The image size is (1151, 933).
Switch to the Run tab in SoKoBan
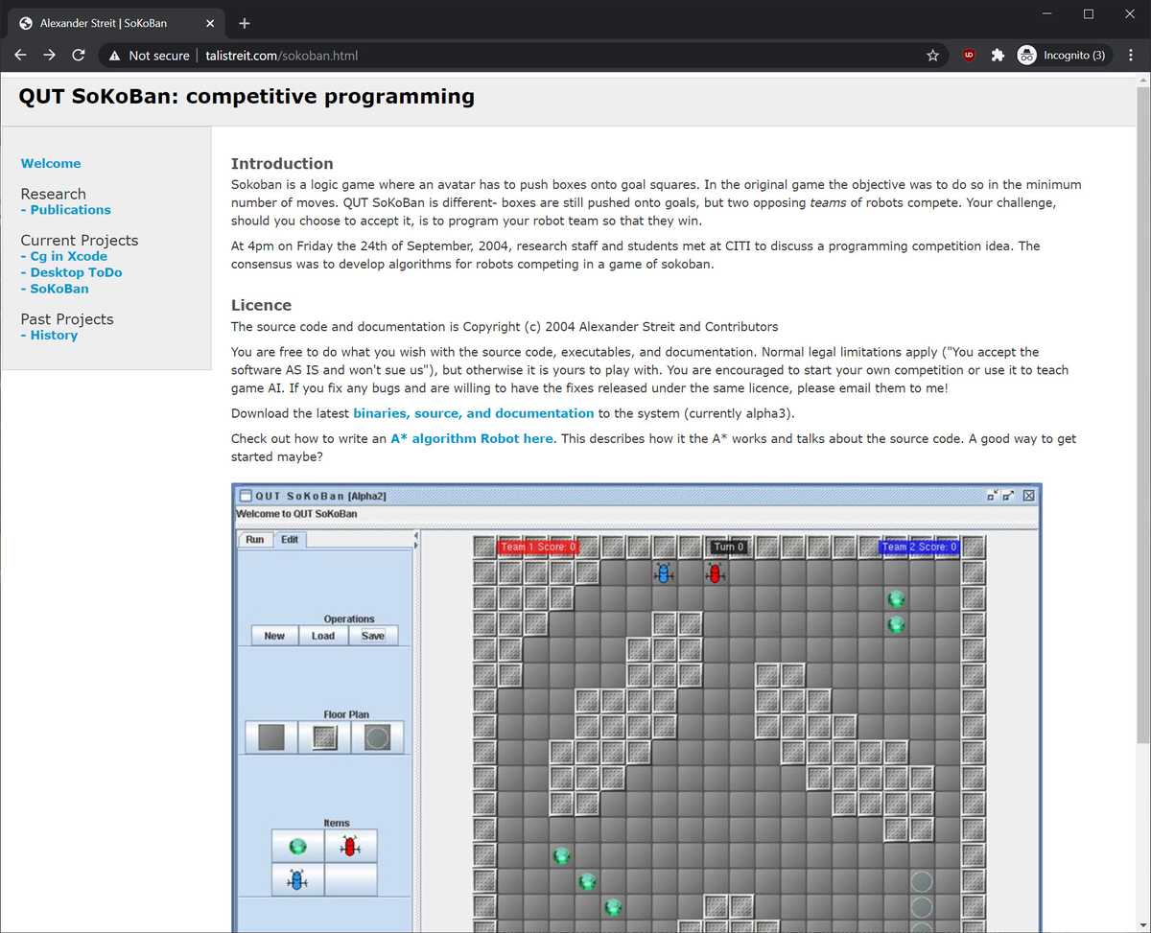[x=255, y=540]
